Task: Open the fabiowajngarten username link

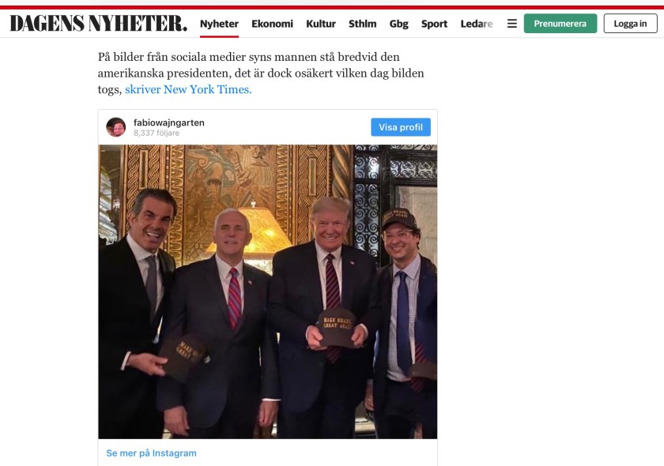Action: pyautogui.click(x=169, y=122)
